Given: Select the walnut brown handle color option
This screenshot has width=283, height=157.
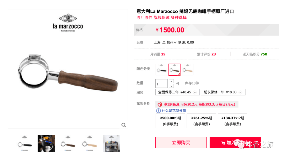Looking at the screenshot, I should click(175, 70).
